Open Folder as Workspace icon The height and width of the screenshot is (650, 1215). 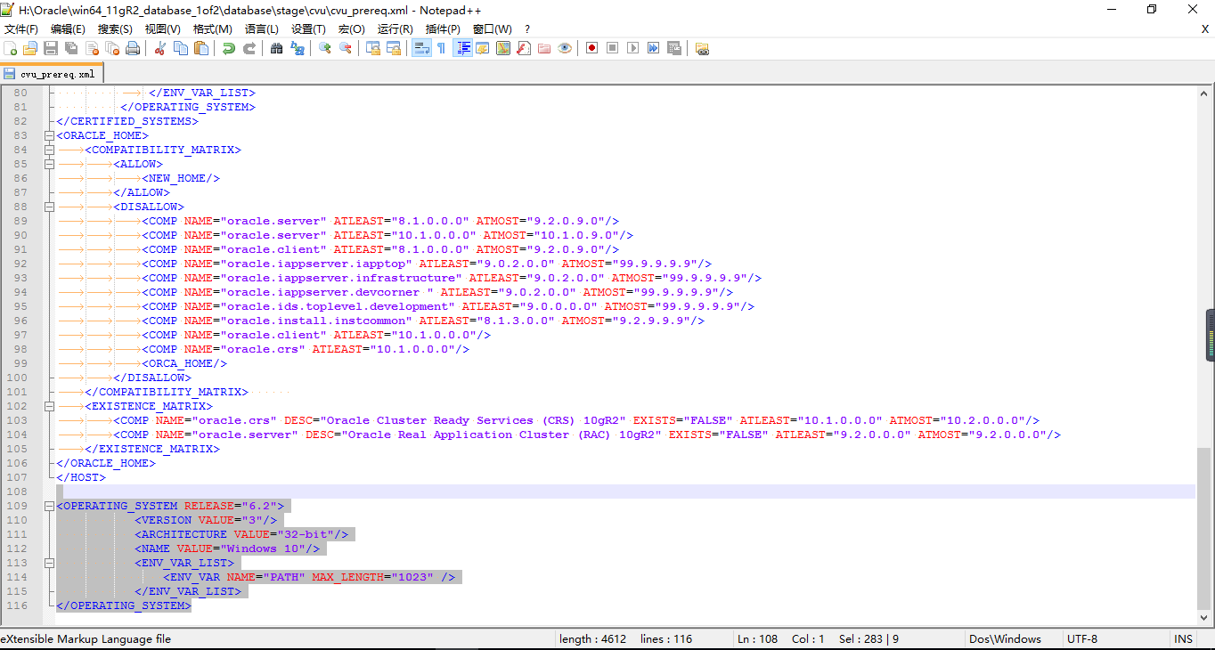(544, 48)
